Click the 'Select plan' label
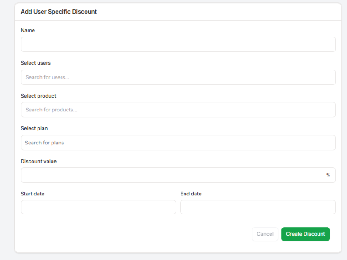Image resolution: width=347 pixels, height=260 pixels. 34,128
